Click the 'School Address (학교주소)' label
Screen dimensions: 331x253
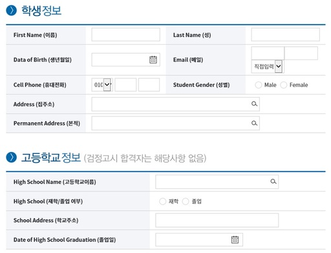(x=46, y=221)
